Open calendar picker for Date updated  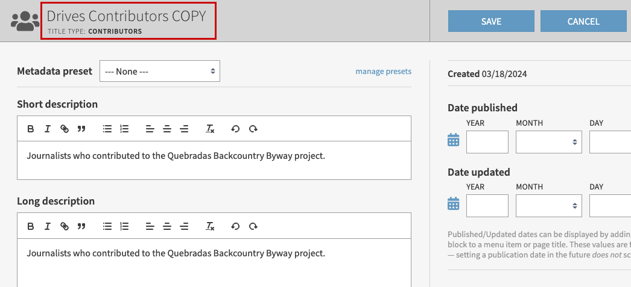pos(454,205)
